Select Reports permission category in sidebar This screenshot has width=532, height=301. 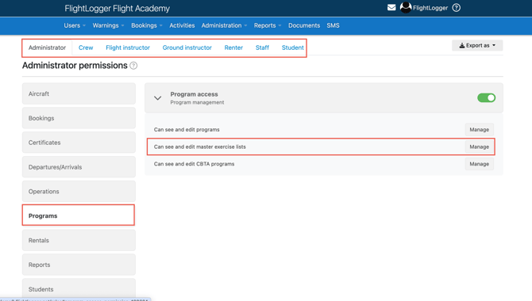(79, 265)
